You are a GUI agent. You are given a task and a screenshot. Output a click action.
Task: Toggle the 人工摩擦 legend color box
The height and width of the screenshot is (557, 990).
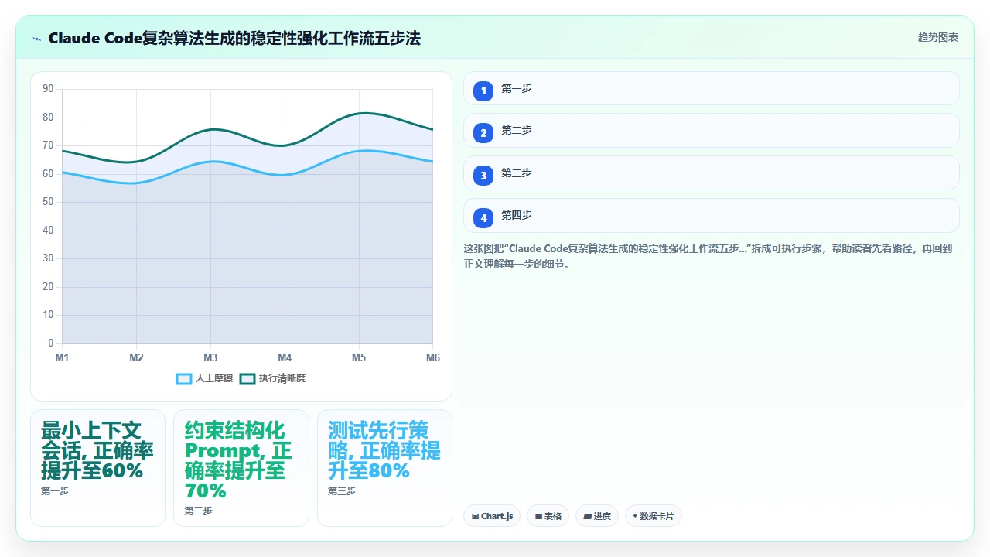184,378
